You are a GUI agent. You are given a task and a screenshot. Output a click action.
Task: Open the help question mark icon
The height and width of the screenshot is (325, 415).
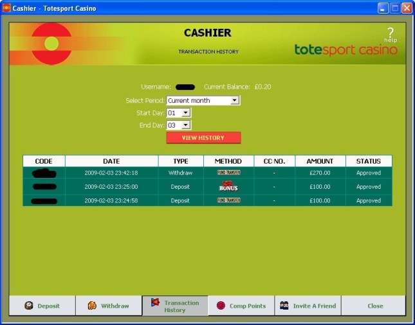391,34
